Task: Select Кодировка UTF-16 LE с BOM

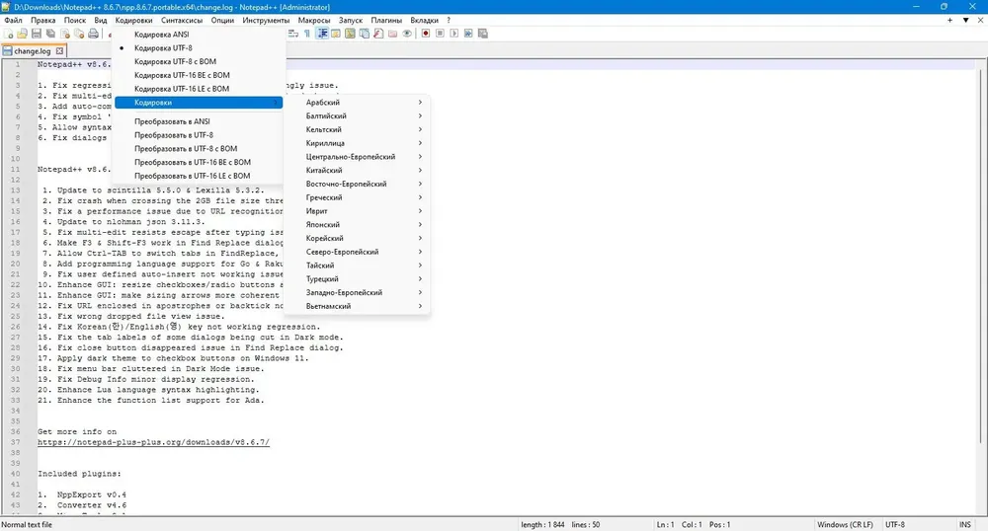Action: (x=199, y=89)
